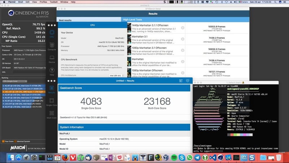
Task: Click the date and time in menu bar
Action: click(x=260, y=2)
